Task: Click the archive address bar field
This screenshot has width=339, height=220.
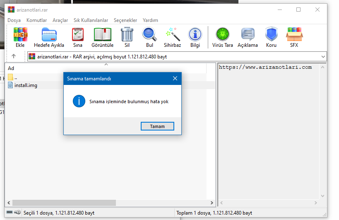Action: click(x=177, y=56)
